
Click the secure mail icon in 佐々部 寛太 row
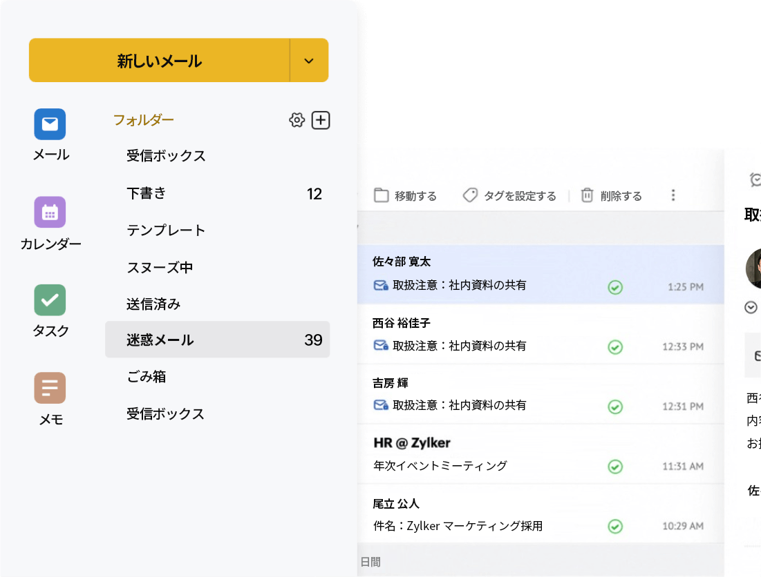coord(381,285)
